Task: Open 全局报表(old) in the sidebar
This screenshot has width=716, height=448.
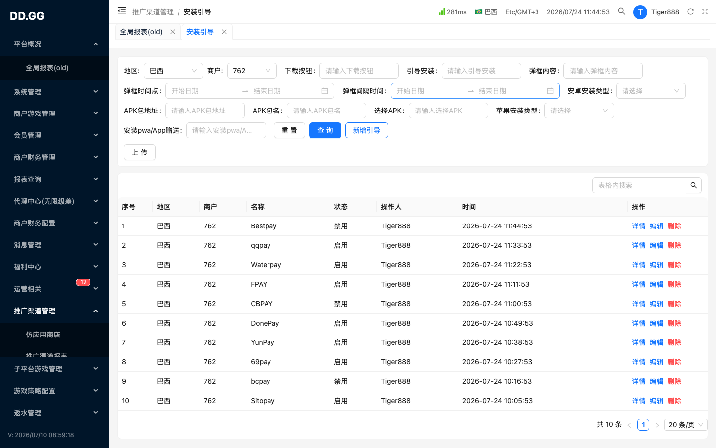Action: (55, 68)
